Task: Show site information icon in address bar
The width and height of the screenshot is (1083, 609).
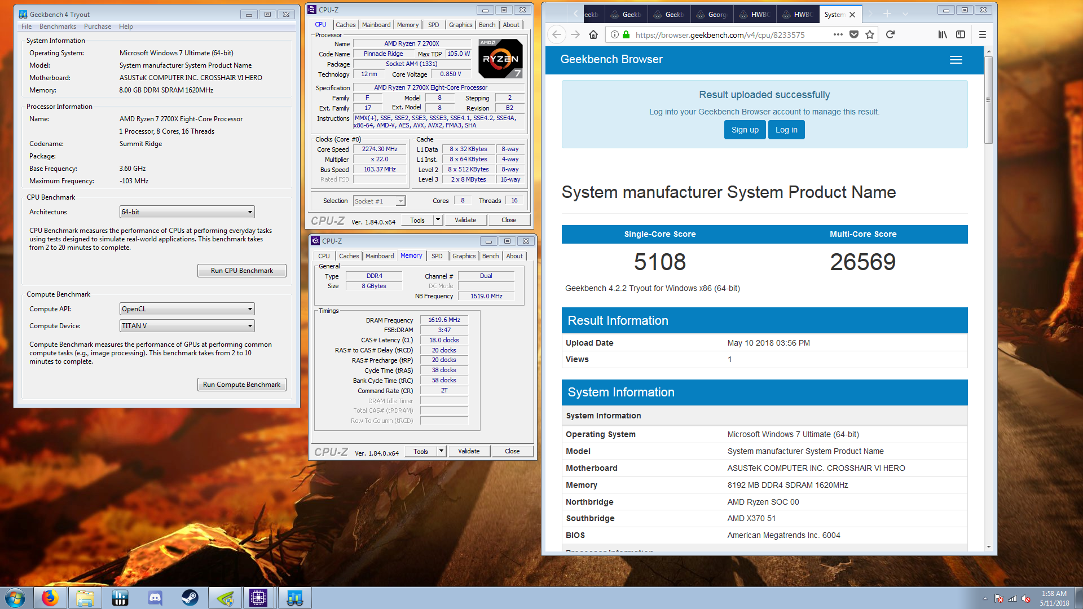Action: click(x=615, y=34)
